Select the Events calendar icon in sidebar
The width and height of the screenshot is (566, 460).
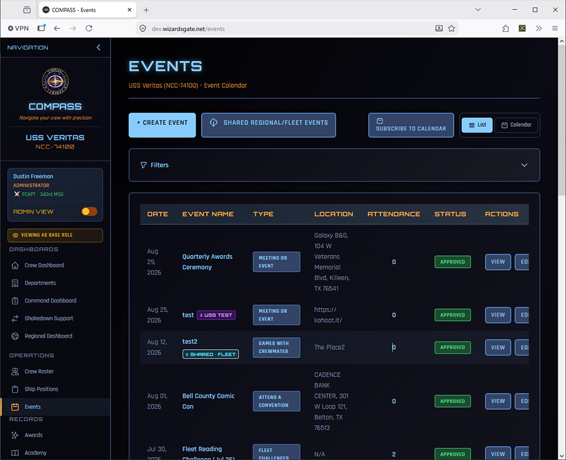coord(15,407)
